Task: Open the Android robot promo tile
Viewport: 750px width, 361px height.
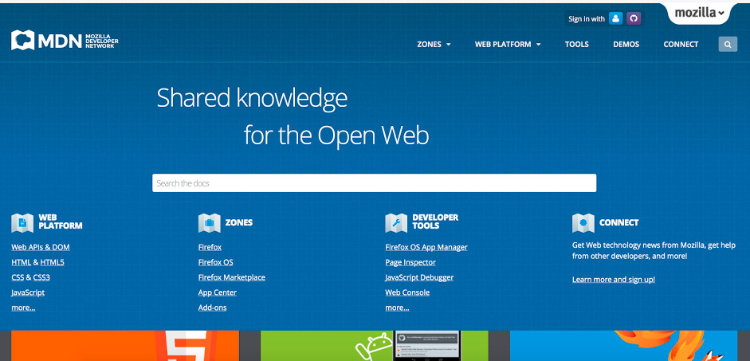Action: [x=374, y=346]
